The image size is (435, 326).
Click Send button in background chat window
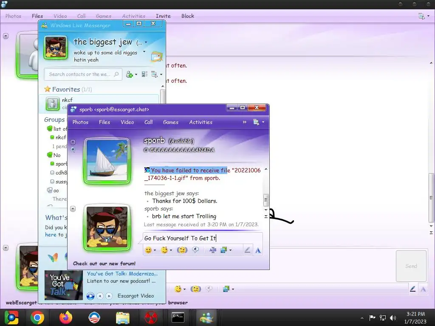(411, 266)
